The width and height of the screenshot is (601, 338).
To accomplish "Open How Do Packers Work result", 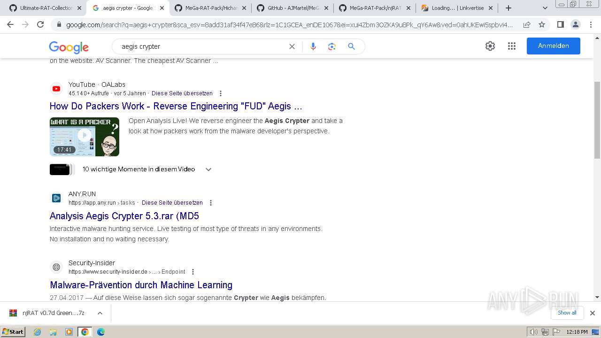I will 176,106.
